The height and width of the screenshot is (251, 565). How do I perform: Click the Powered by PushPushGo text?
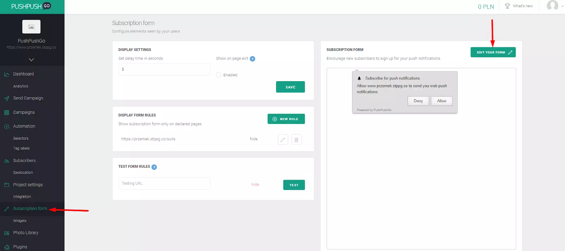(x=374, y=110)
